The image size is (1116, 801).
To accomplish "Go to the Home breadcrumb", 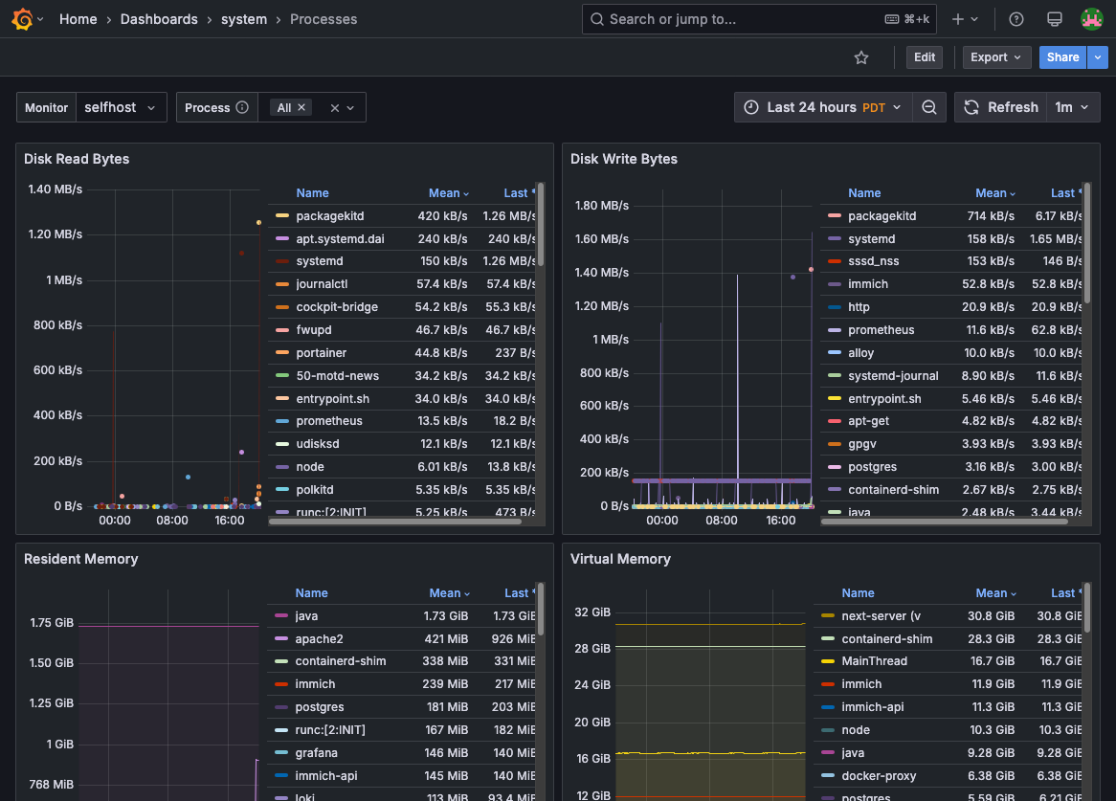I will tap(78, 19).
